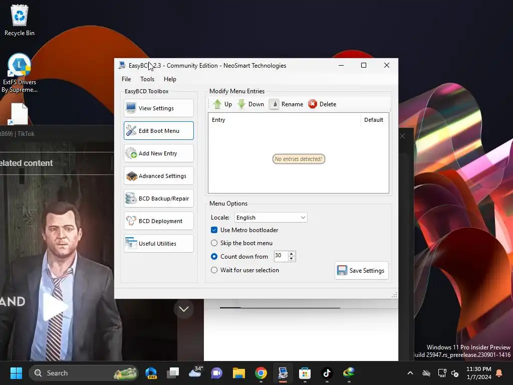
Task: Open Add New Entry section
Action: (x=159, y=153)
